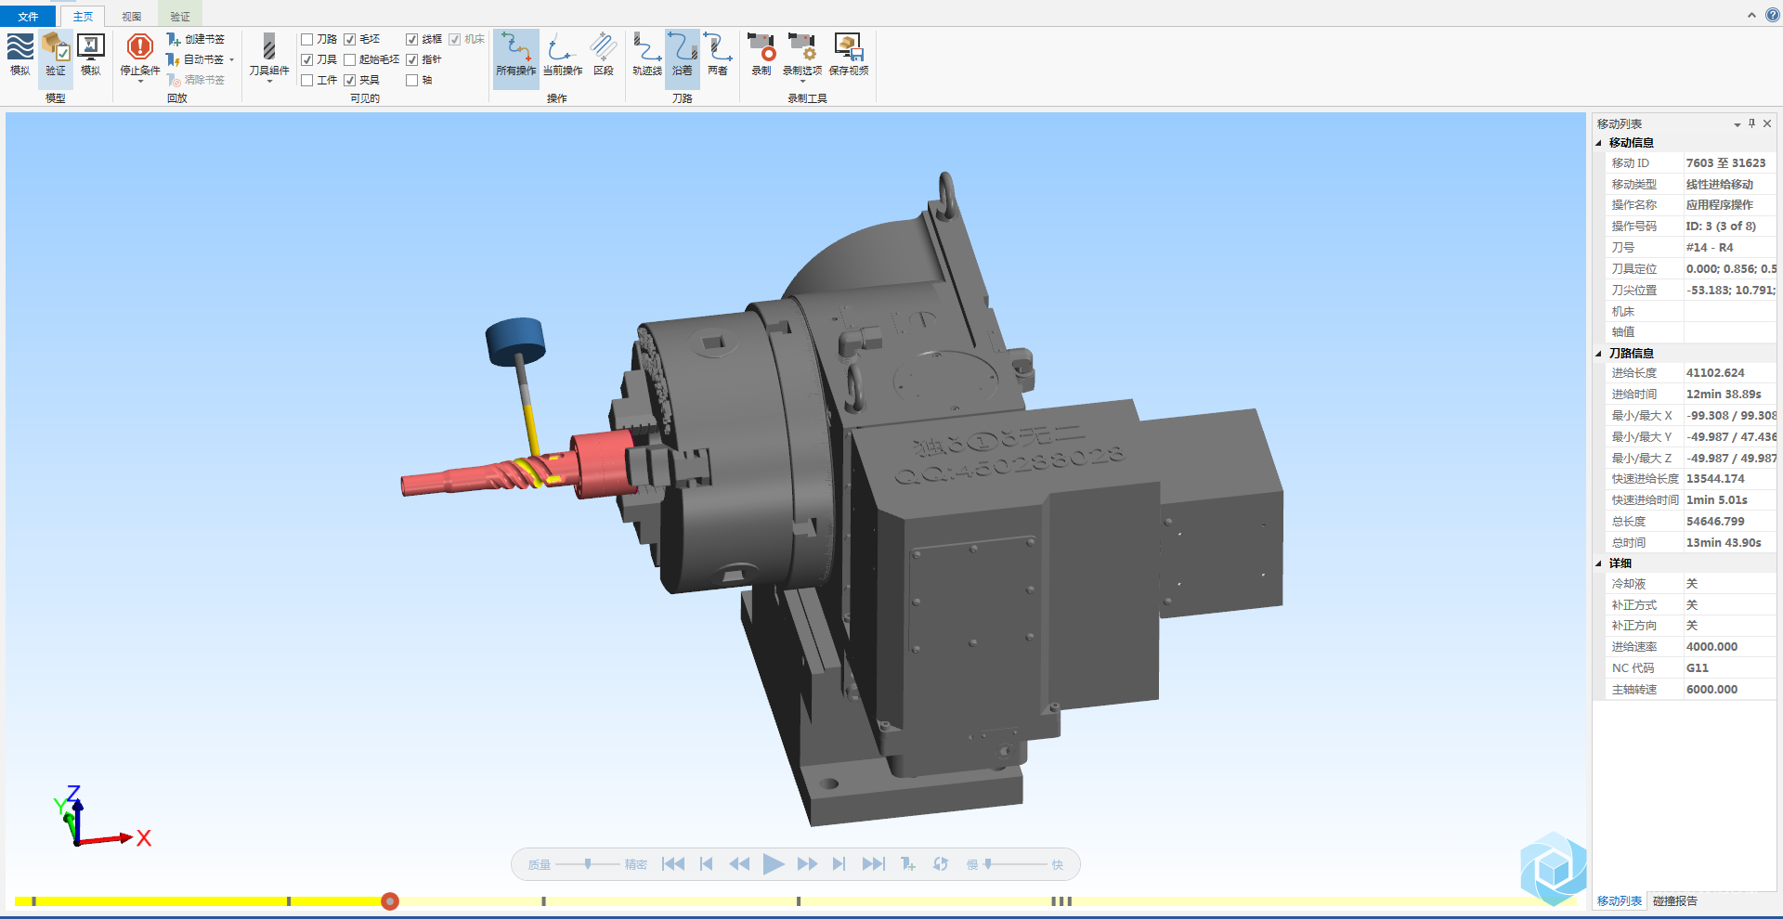Toggle loop playback icon

[941, 864]
